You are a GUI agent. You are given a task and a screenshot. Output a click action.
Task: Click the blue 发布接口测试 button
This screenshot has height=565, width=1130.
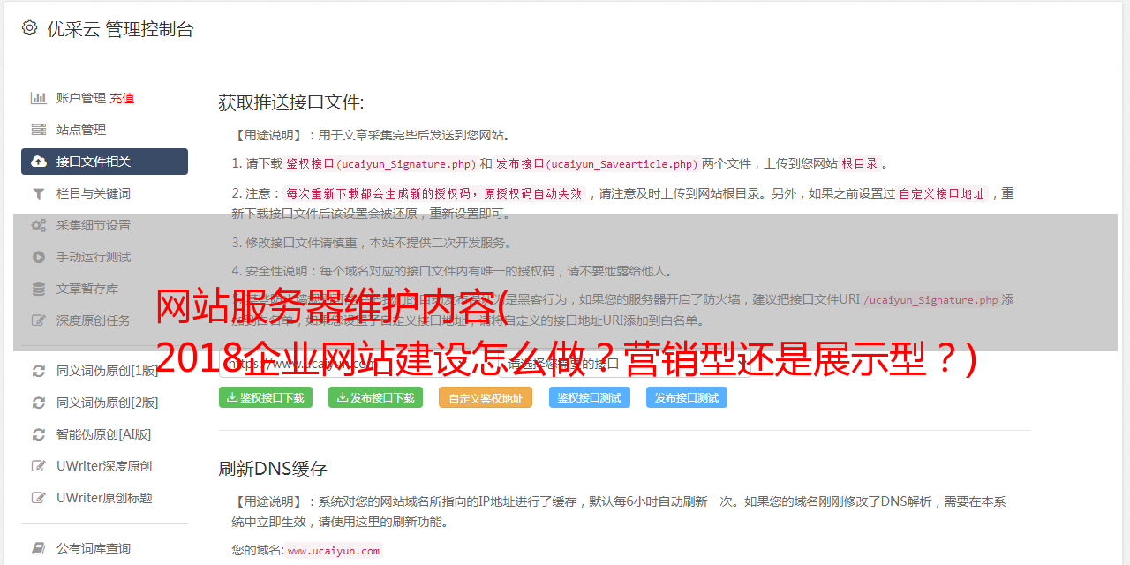(x=687, y=397)
